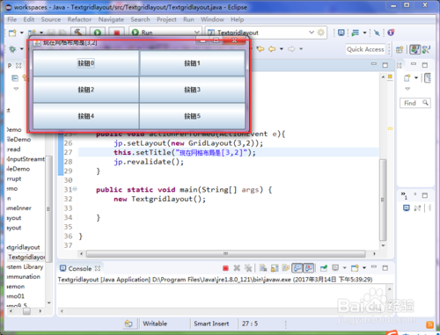This screenshot has width=440, height=335.
Task: Toggle Show console on standard error
Action: (308, 268)
